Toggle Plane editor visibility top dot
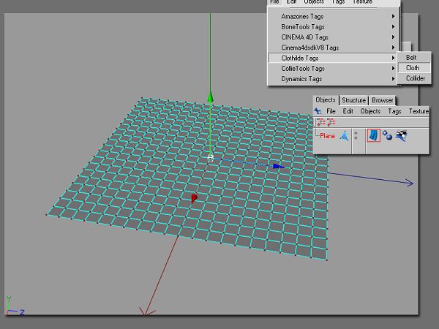439x329 pixels. (x=356, y=133)
